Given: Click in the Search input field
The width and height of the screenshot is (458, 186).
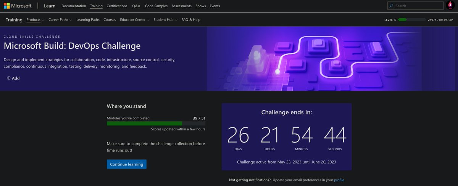Looking at the screenshot, I should coord(414,6).
